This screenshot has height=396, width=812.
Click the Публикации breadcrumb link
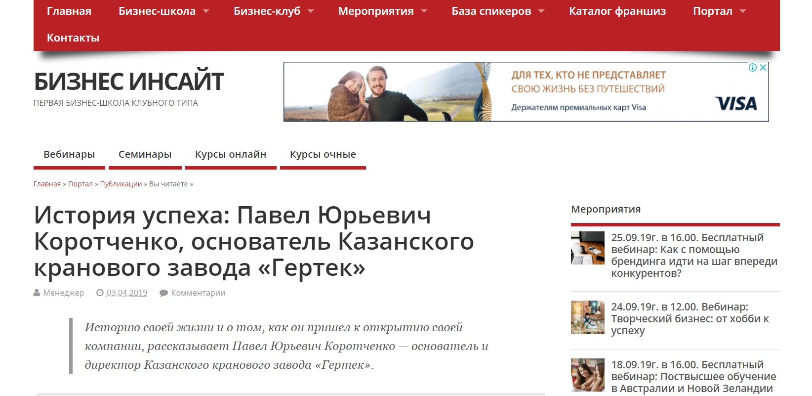pos(121,184)
